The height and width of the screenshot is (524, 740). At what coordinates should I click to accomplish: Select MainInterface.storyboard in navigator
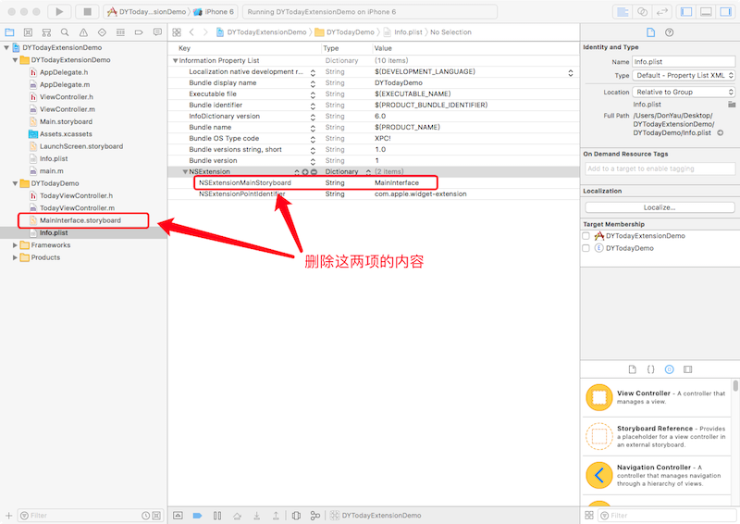pos(80,220)
